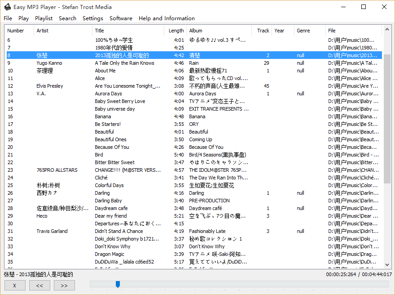Sort playlist by Year column header
Image resolution: width=395 pixels, height=295 pixels.
tap(283, 31)
